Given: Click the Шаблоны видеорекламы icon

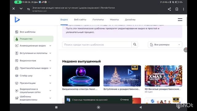Looking at the screenshot, I should [x=17, y=98].
